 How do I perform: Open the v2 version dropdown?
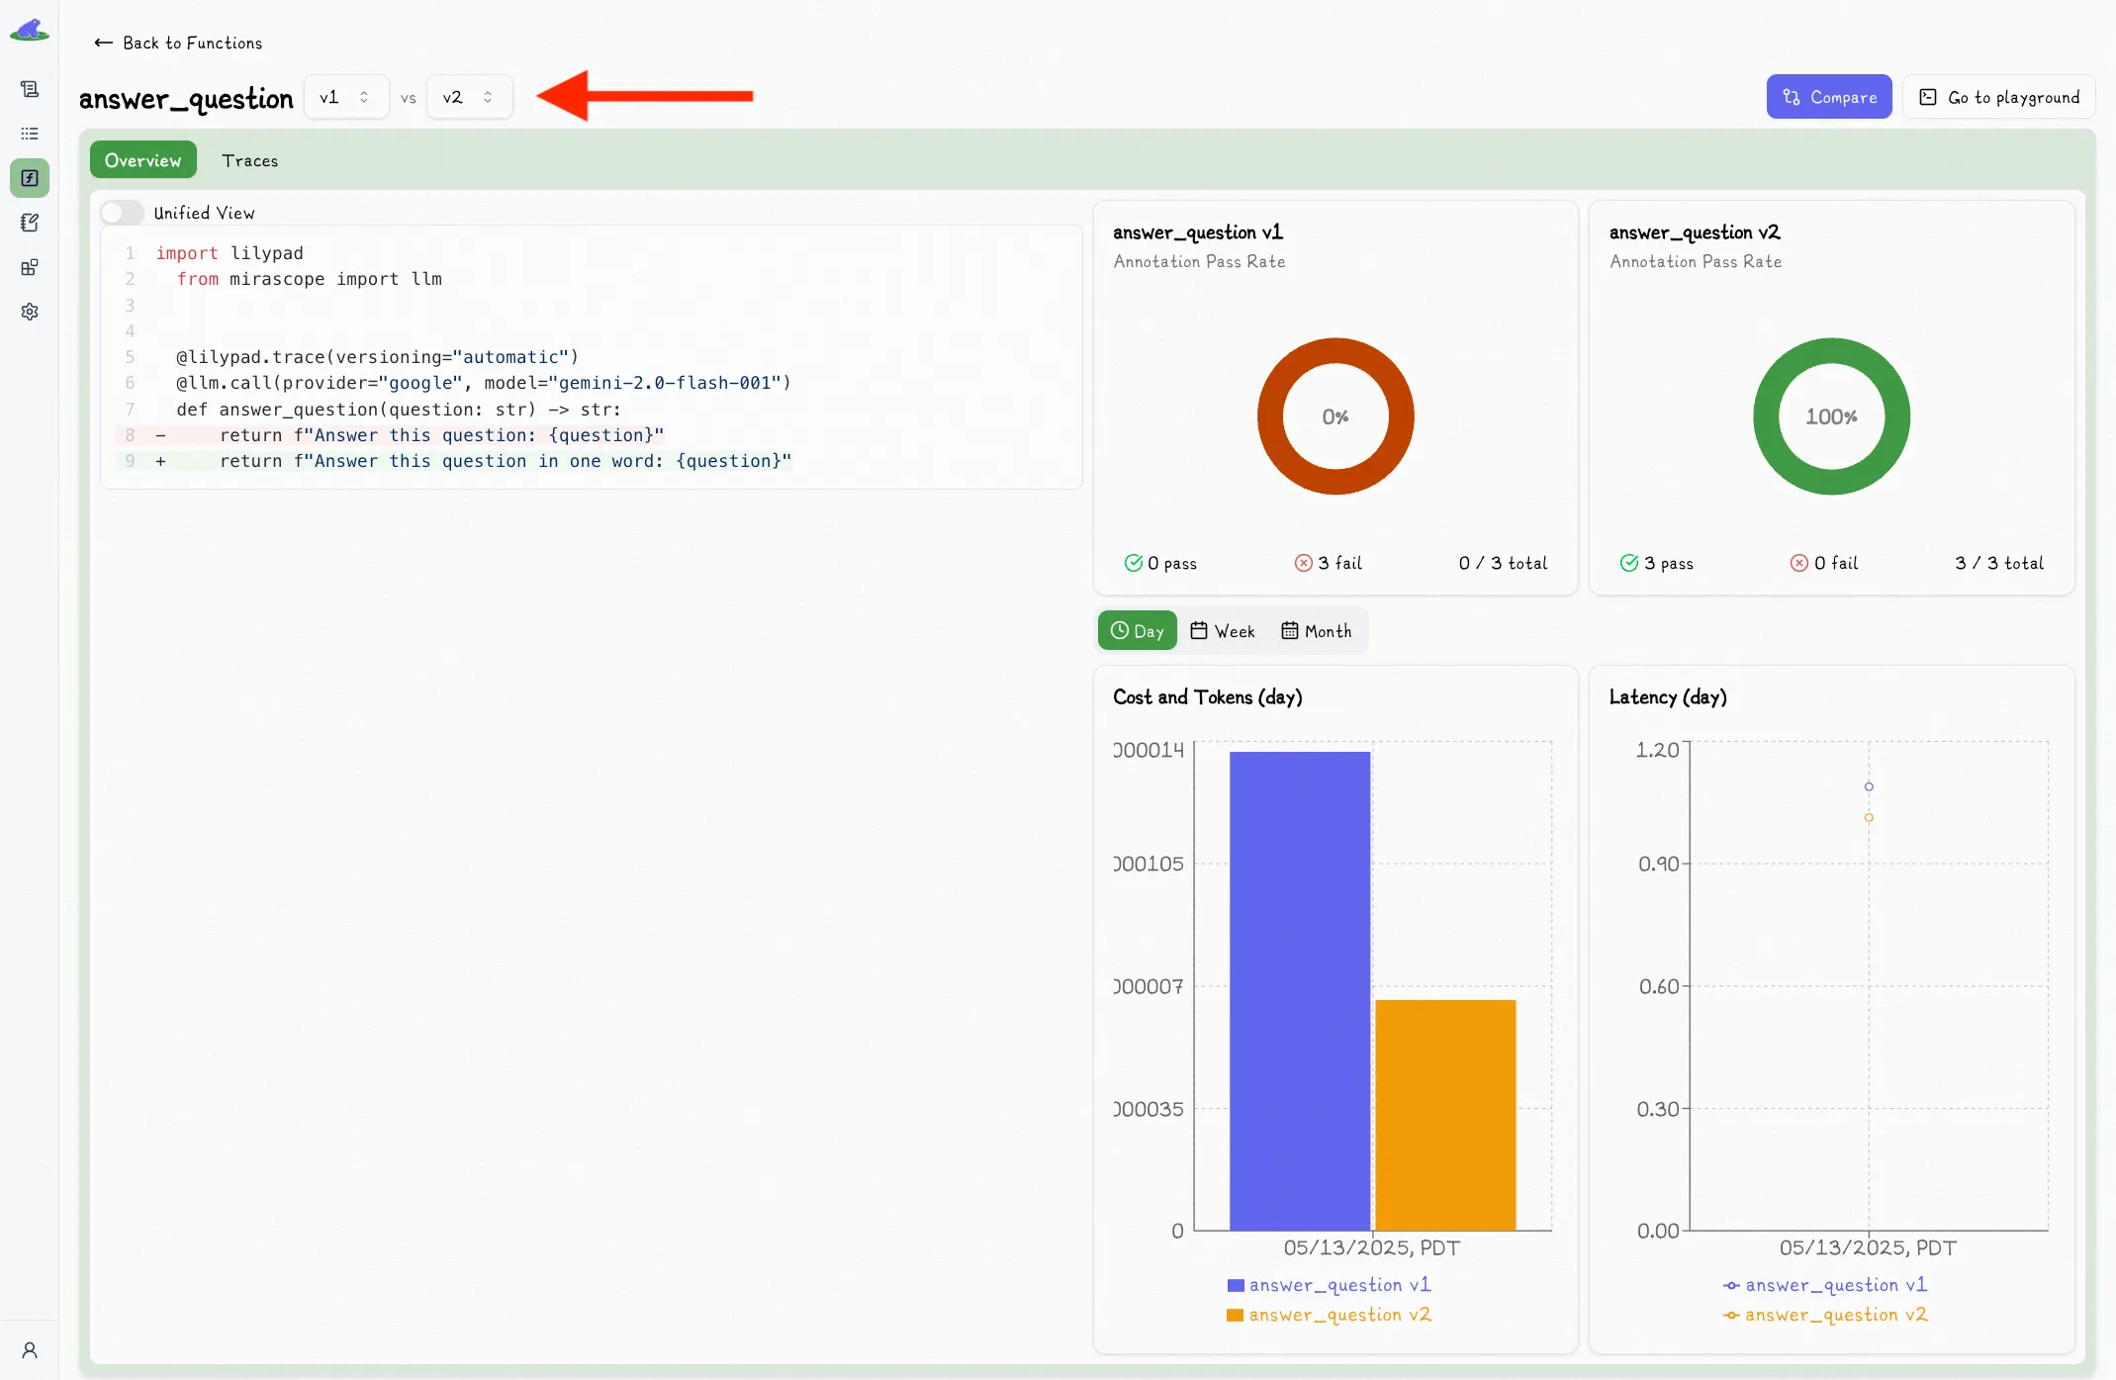coord(469,97)
